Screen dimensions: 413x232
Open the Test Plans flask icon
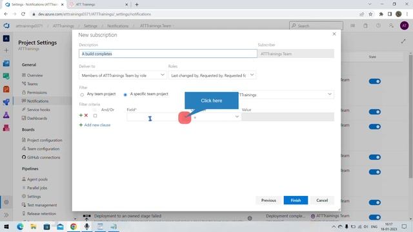6,115
